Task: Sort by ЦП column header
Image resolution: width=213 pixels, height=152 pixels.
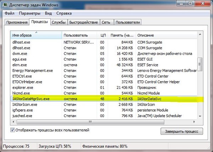Action: (102, 35)
